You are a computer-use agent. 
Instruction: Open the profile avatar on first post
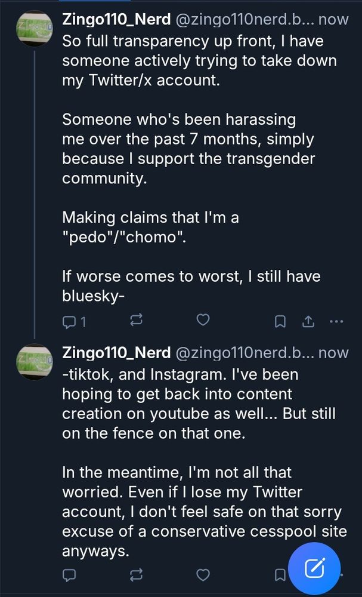click(35, 29)
